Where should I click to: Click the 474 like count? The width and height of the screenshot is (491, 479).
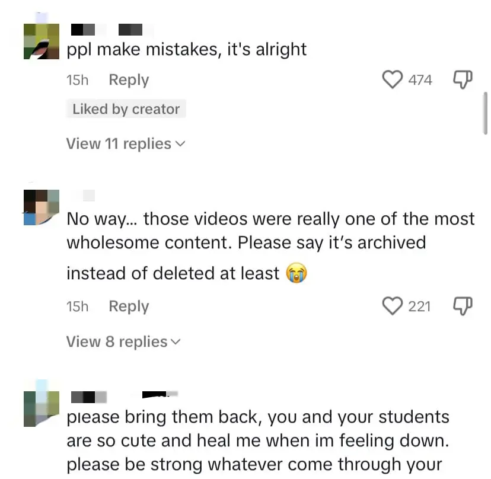(420, 80)
